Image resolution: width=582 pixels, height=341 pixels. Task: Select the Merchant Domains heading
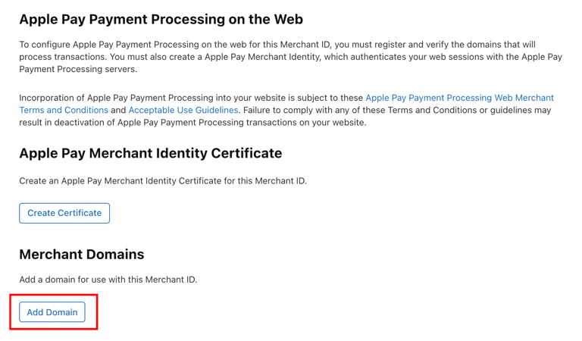pyautogui.click(x=81, y=254)
